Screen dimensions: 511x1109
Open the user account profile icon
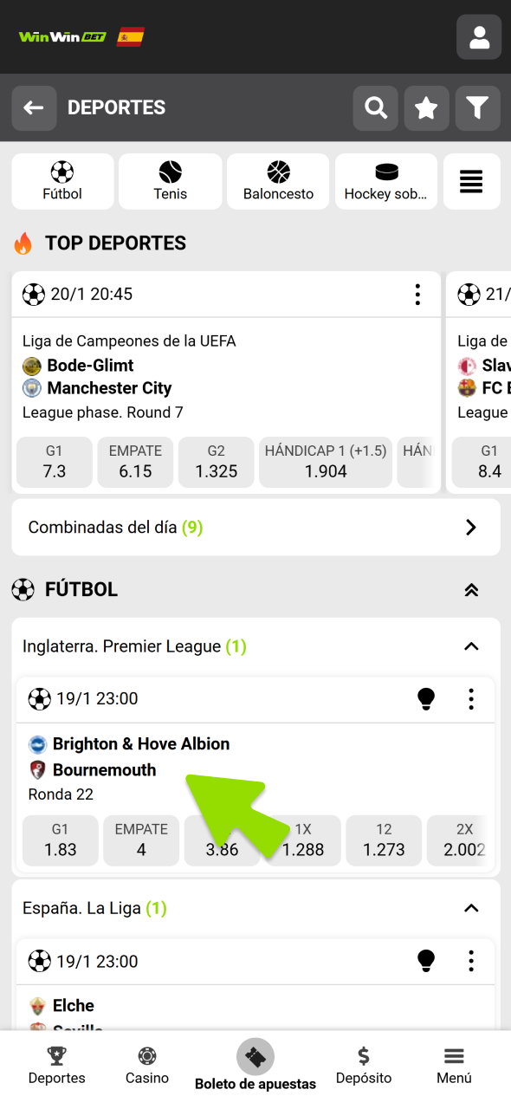pos(478,36)
